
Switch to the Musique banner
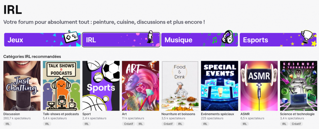[x=200, y=40]
